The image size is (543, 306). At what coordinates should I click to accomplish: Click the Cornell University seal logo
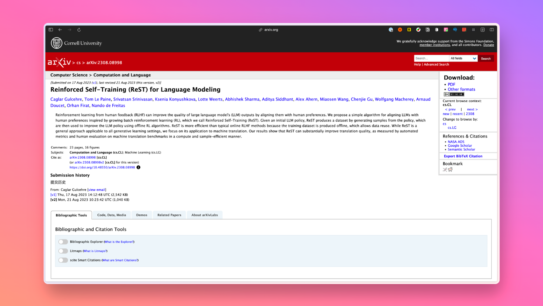[x=56, y=43]
